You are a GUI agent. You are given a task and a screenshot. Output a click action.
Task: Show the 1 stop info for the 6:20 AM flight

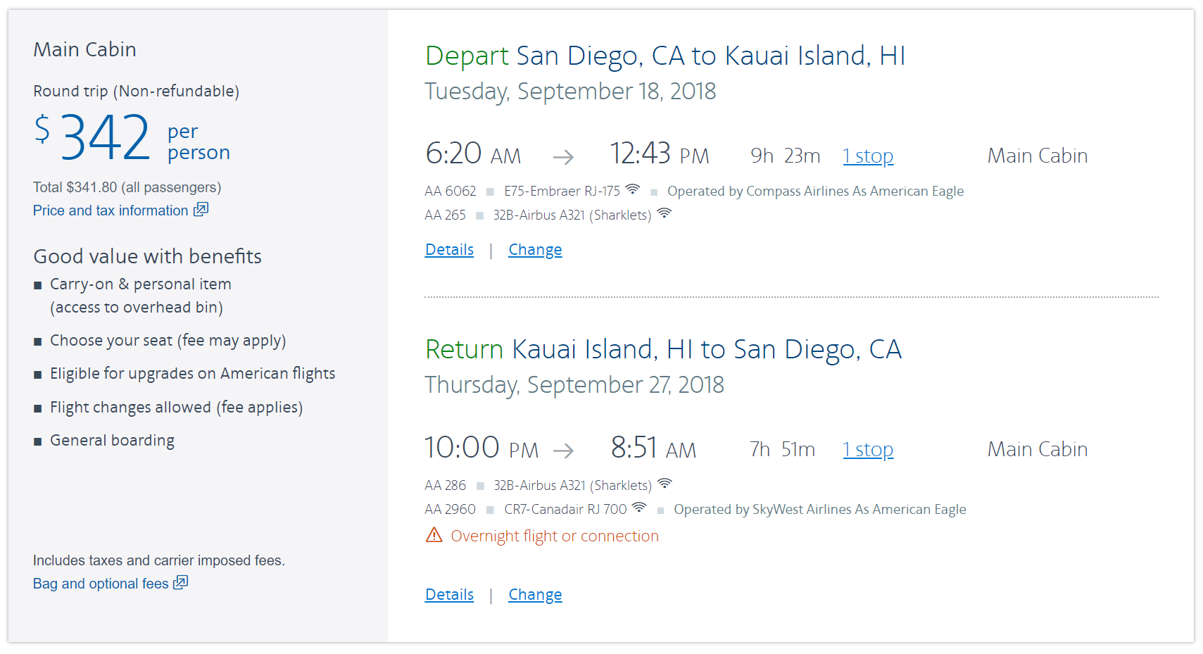pos(868,156)
